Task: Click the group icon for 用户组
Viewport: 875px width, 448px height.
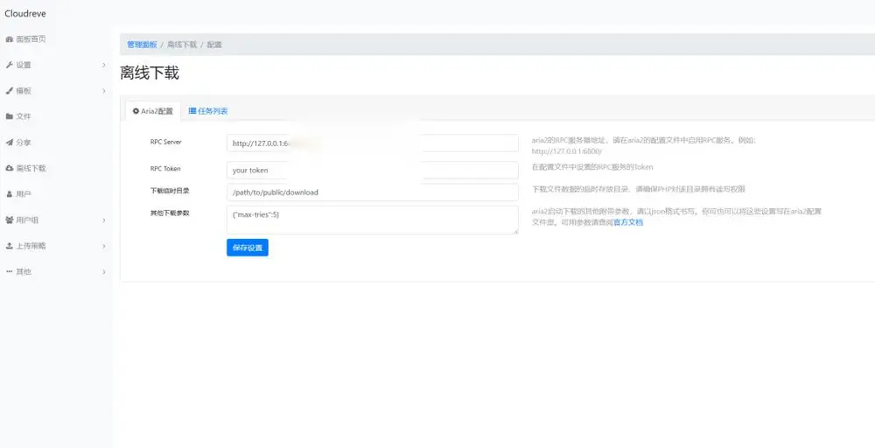Action: click(9, 220)
